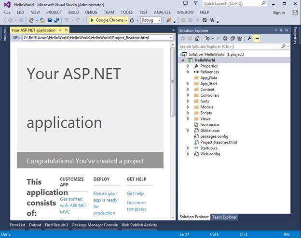301x238 pixels.
Task: Click the account avatar icon beside Sign in
Action: 295,13
